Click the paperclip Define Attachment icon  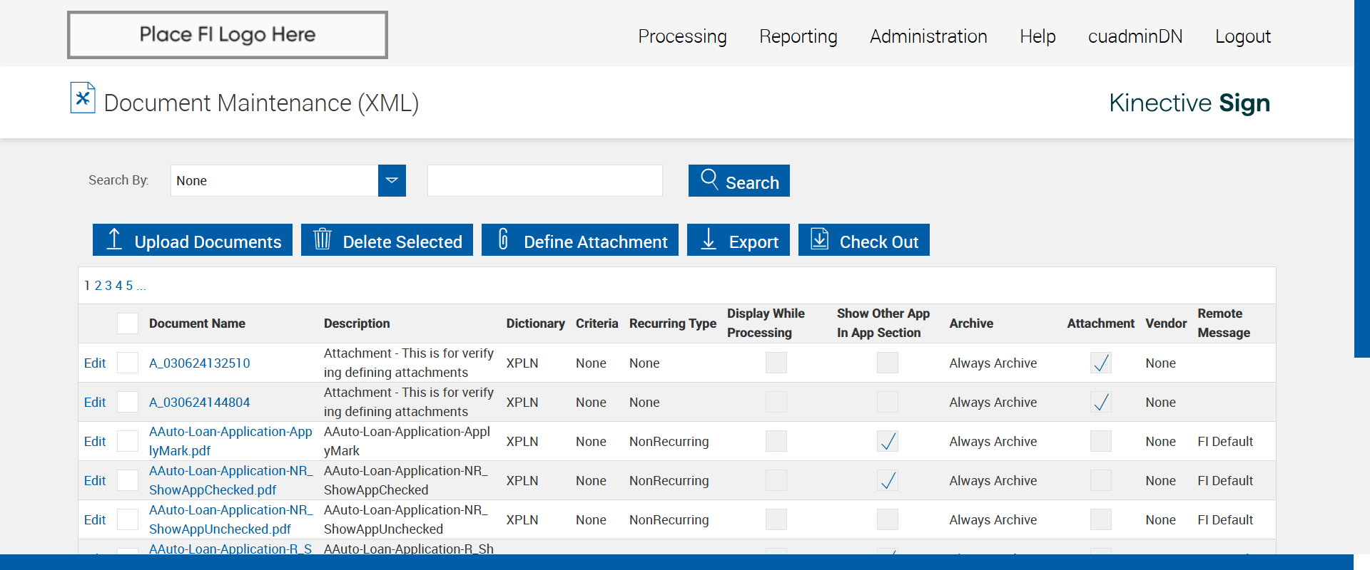(x=503, y=239)
